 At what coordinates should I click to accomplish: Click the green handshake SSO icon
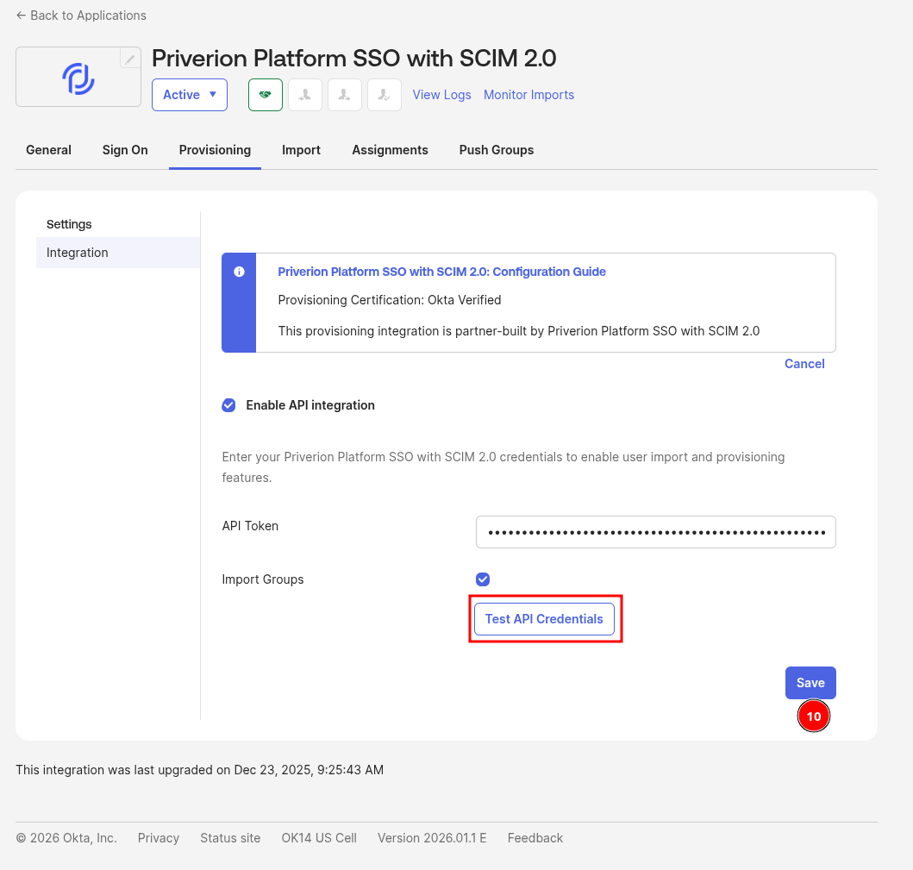click(x=266, y=95)
